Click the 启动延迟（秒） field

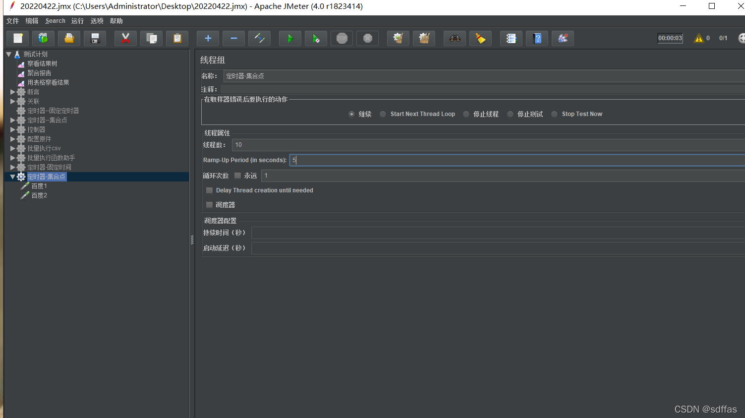pyautogui.click(x=498, y=248)
